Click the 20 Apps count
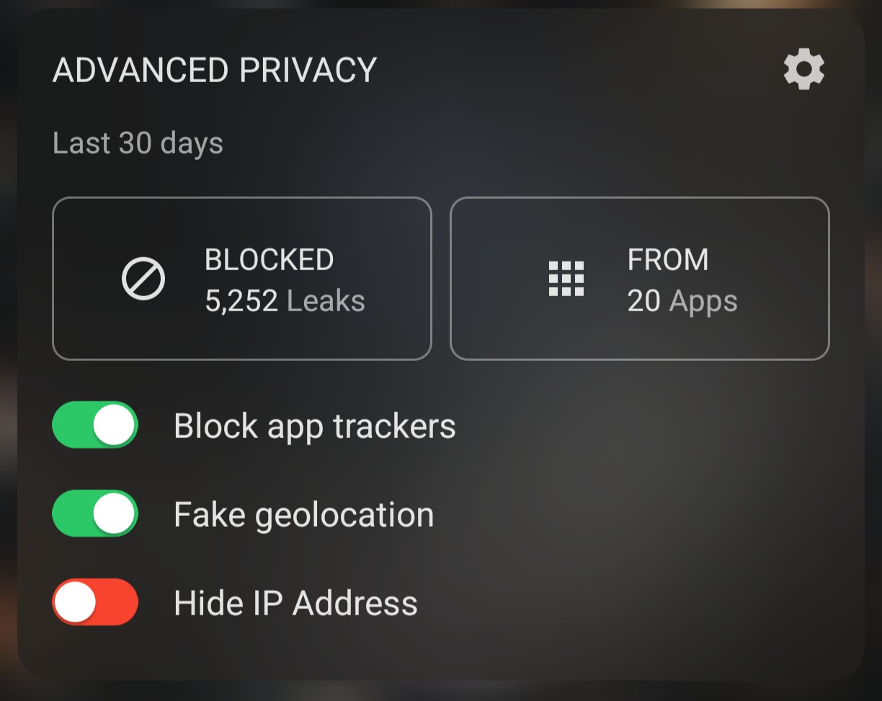The width and height of the screenshot is (882, 701). [682, 301]
